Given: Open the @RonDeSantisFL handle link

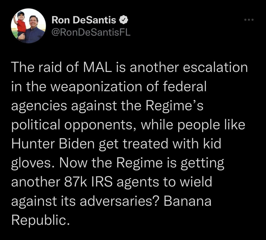Looking at the screenshot, I should [x=90, y=32].
